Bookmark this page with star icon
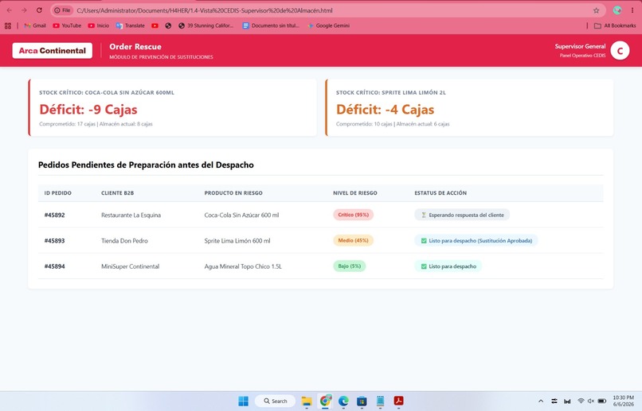 (596, 10)
